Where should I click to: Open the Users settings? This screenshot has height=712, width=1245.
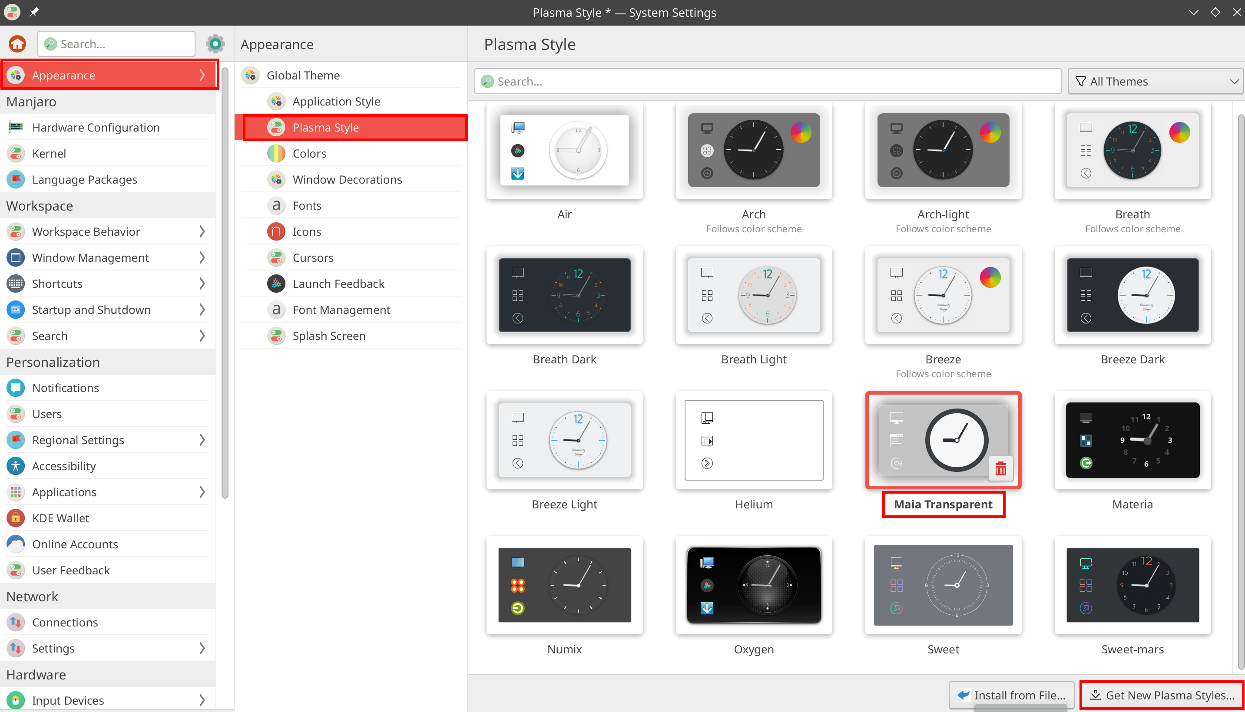point(108,414)
